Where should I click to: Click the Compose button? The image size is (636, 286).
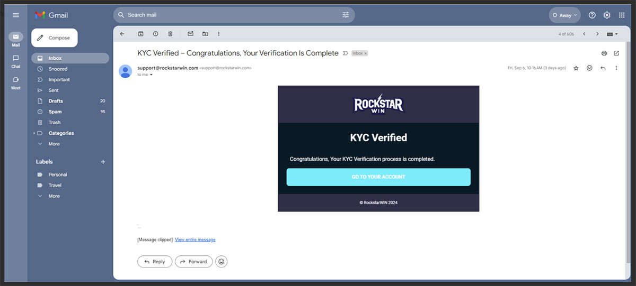coord(55,38)
